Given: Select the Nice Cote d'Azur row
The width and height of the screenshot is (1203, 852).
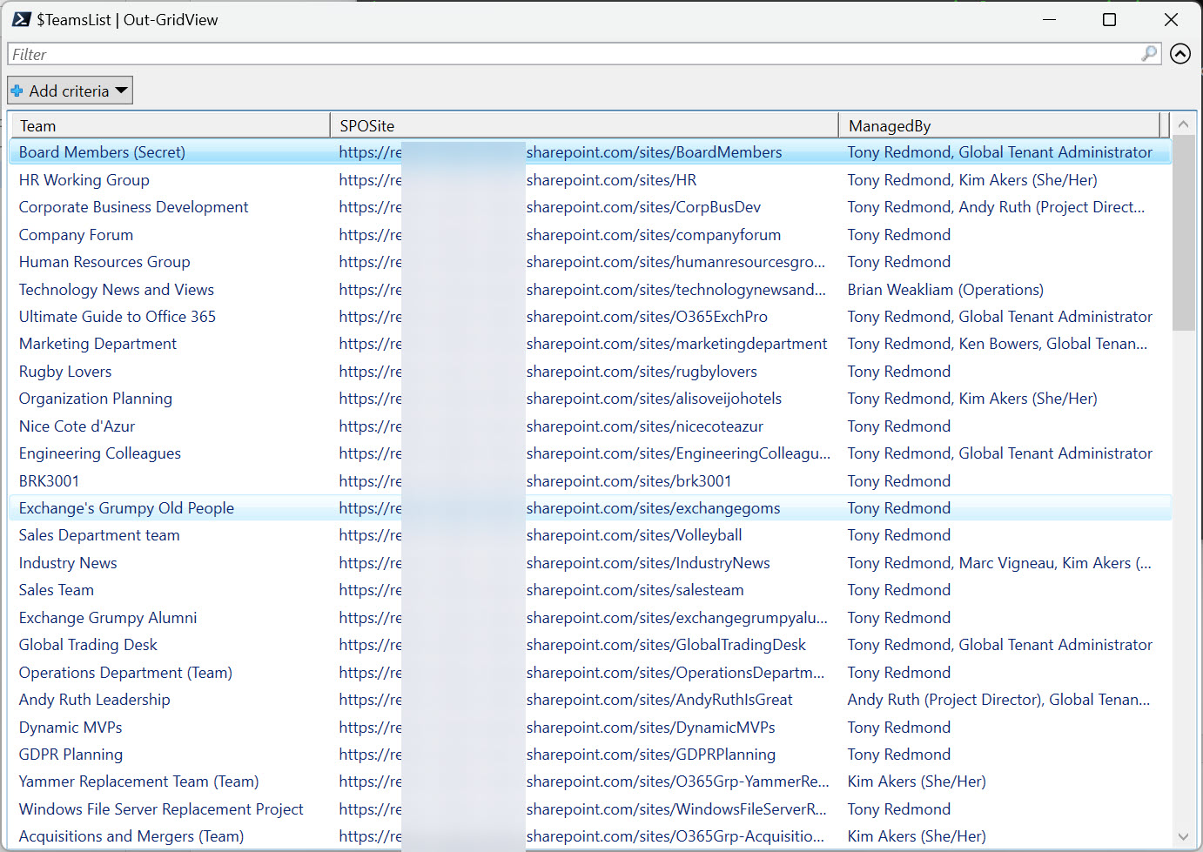Looking at the screenshot, I should point(590,426).
